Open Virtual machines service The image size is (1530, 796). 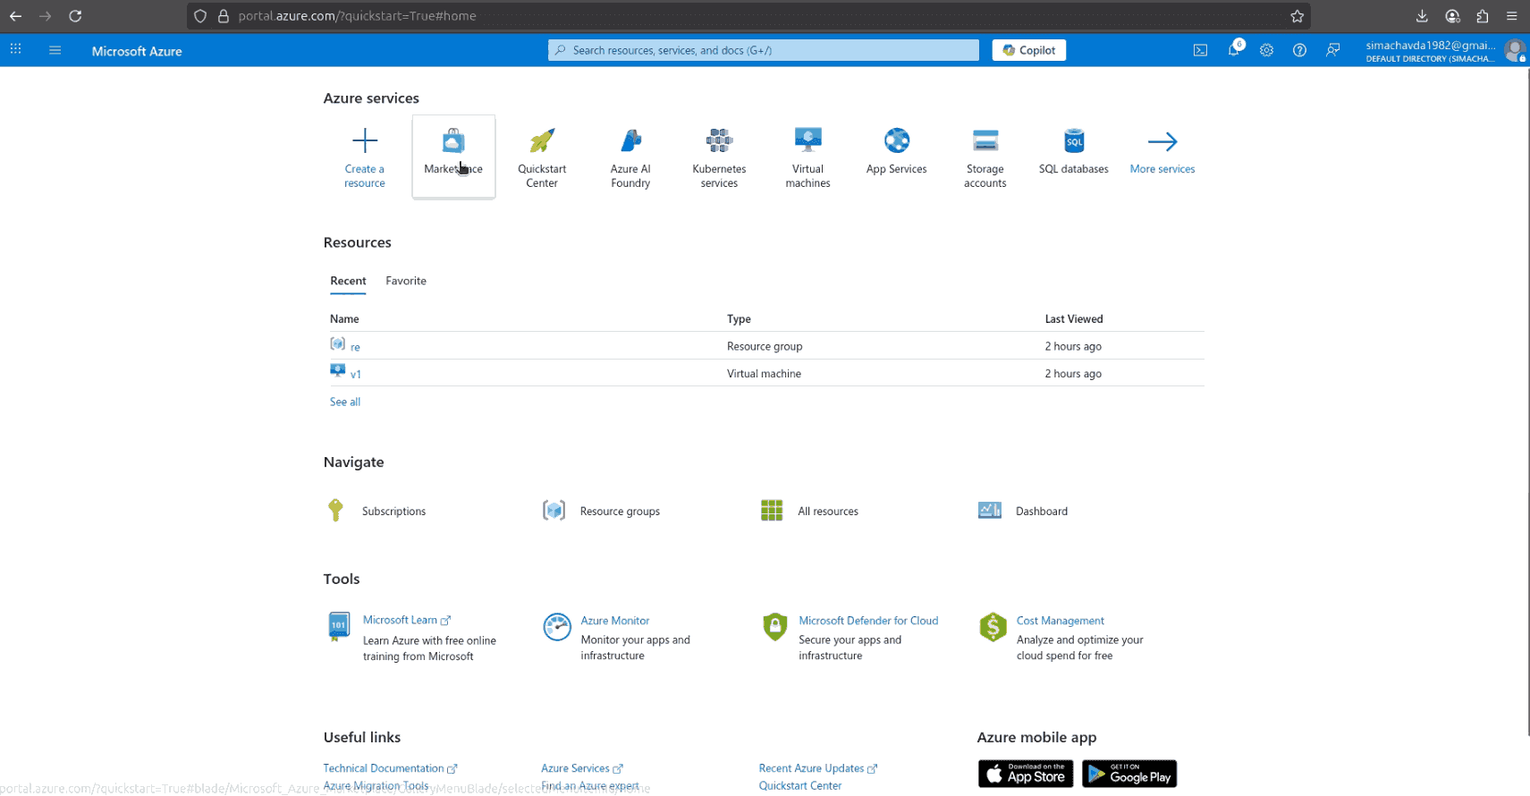click(x=807, y=157)
